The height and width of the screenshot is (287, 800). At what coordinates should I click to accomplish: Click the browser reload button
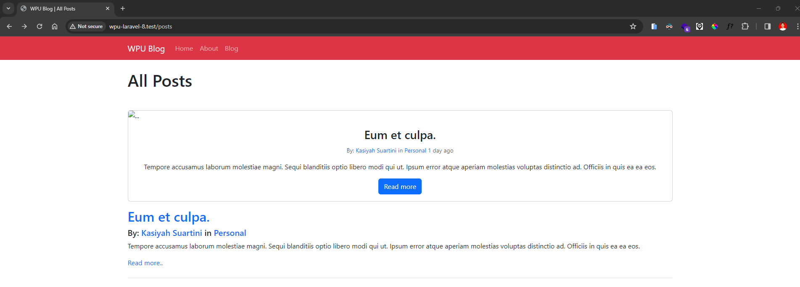[40, 26]
